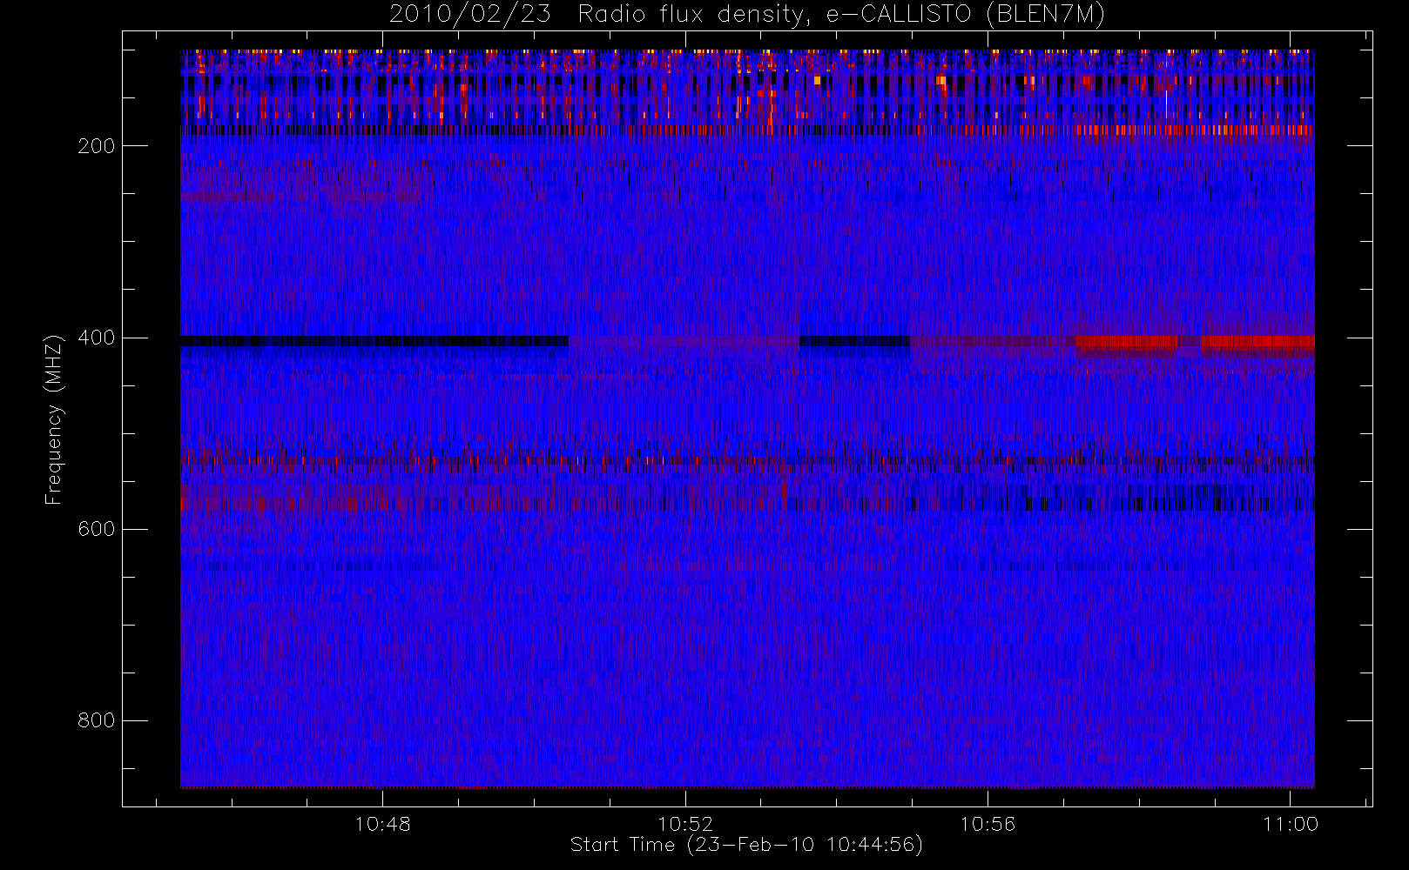Click the '600' frequency tick label

click(x=96, y=529)
